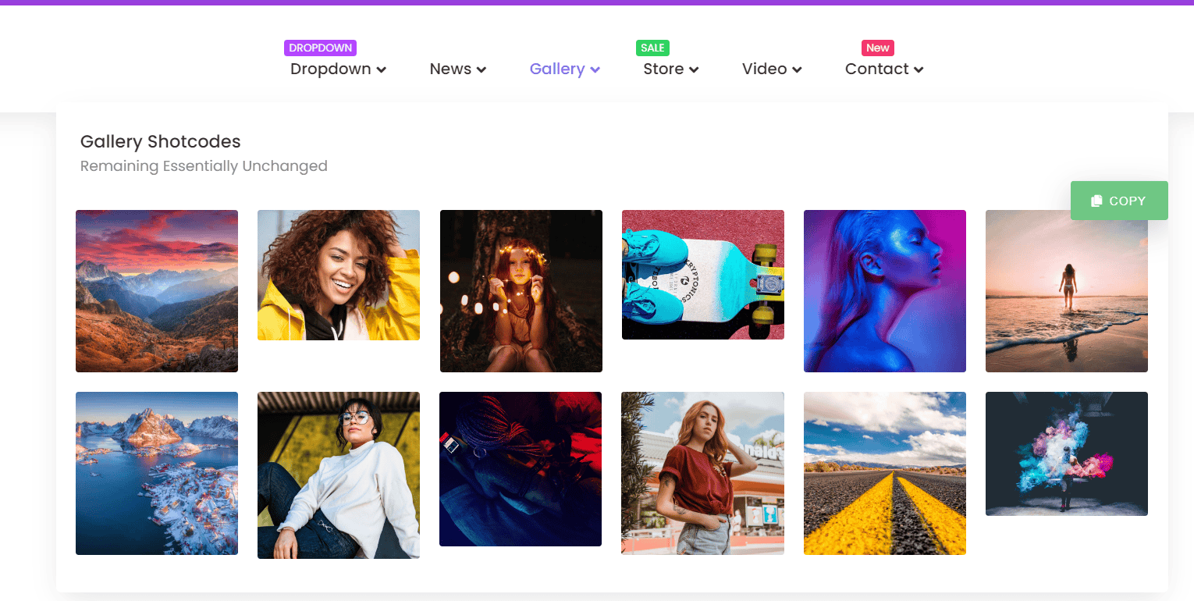Screen dimensions: 1194x601
Task: Click the red New badge
Action: pyautogui.click(x=877, y=48)
